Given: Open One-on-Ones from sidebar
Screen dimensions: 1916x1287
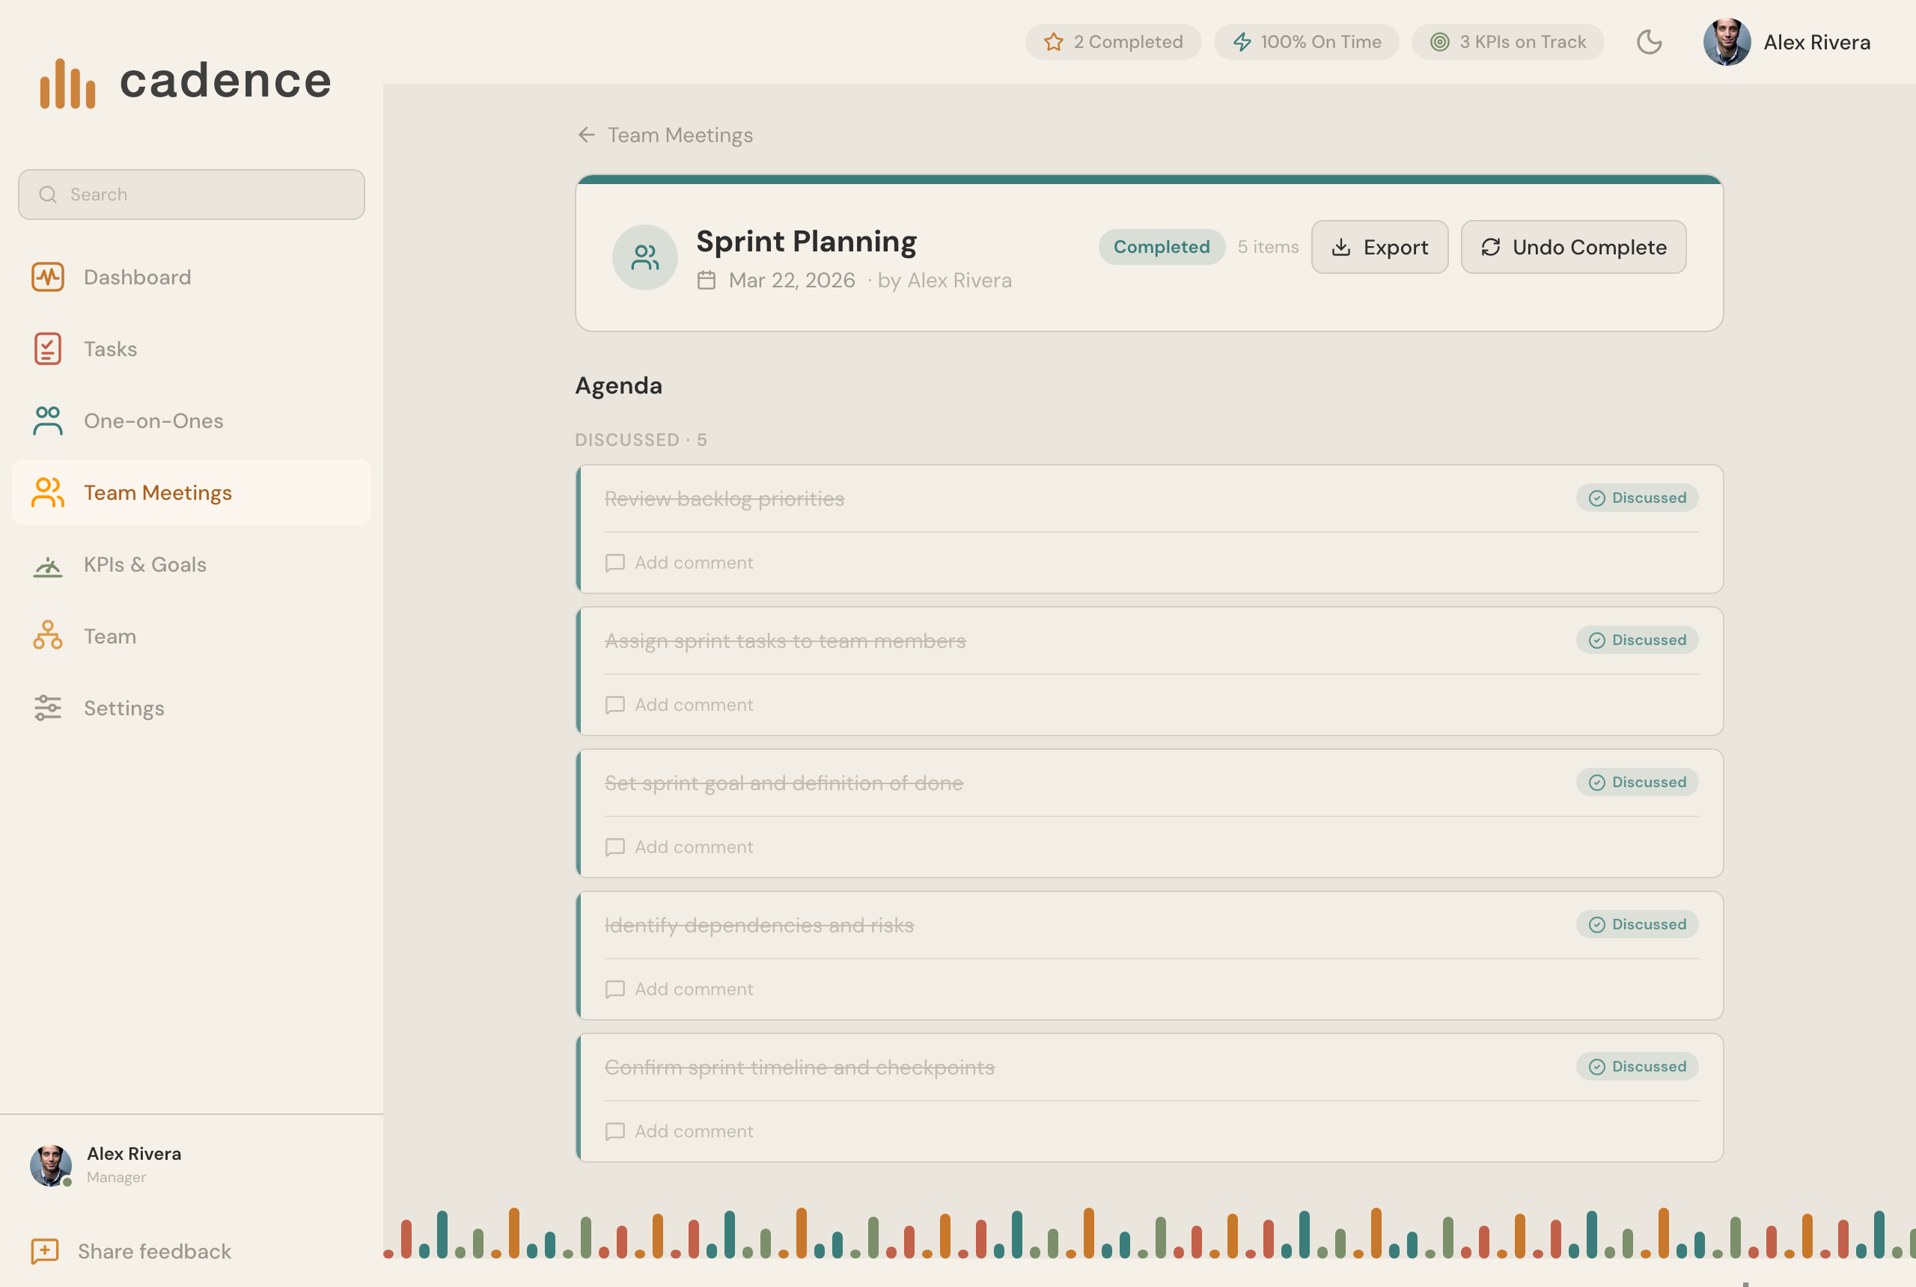Looking at the screenshot, I should tap(153, 421).
